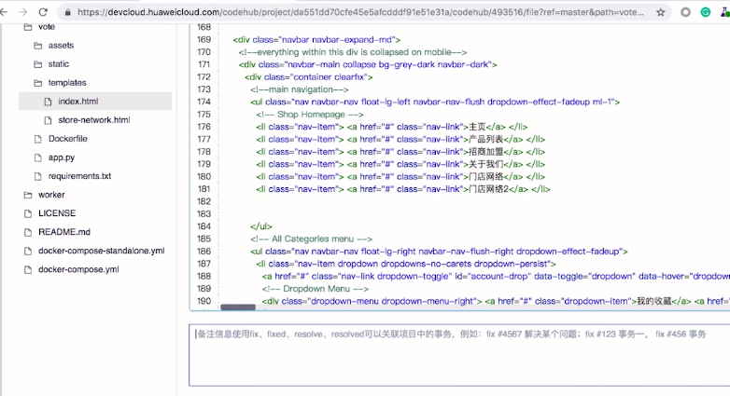Click the All Categories menu comment
This screenshot has height=396, width=730.
(x=311, y=239)
